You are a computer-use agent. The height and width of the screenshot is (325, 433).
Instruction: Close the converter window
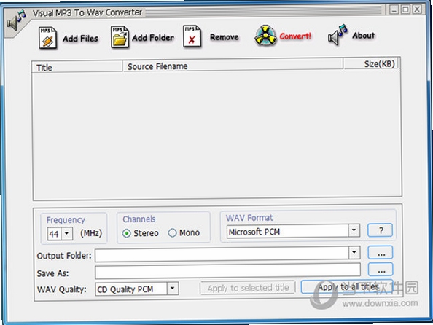click(x=417, y=9)
